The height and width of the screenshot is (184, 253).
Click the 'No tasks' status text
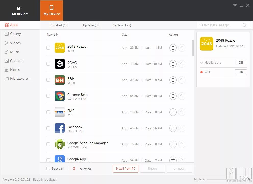[x=200, y=179]
